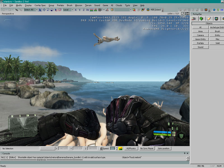This screenshot has height=168, width=224.
Task: Toggle X axis constraint
Action: click(76, 10)
